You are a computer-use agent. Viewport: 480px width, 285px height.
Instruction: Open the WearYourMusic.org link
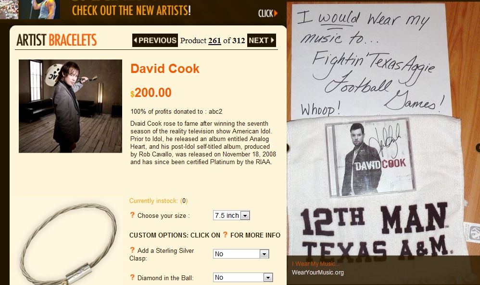317,272
